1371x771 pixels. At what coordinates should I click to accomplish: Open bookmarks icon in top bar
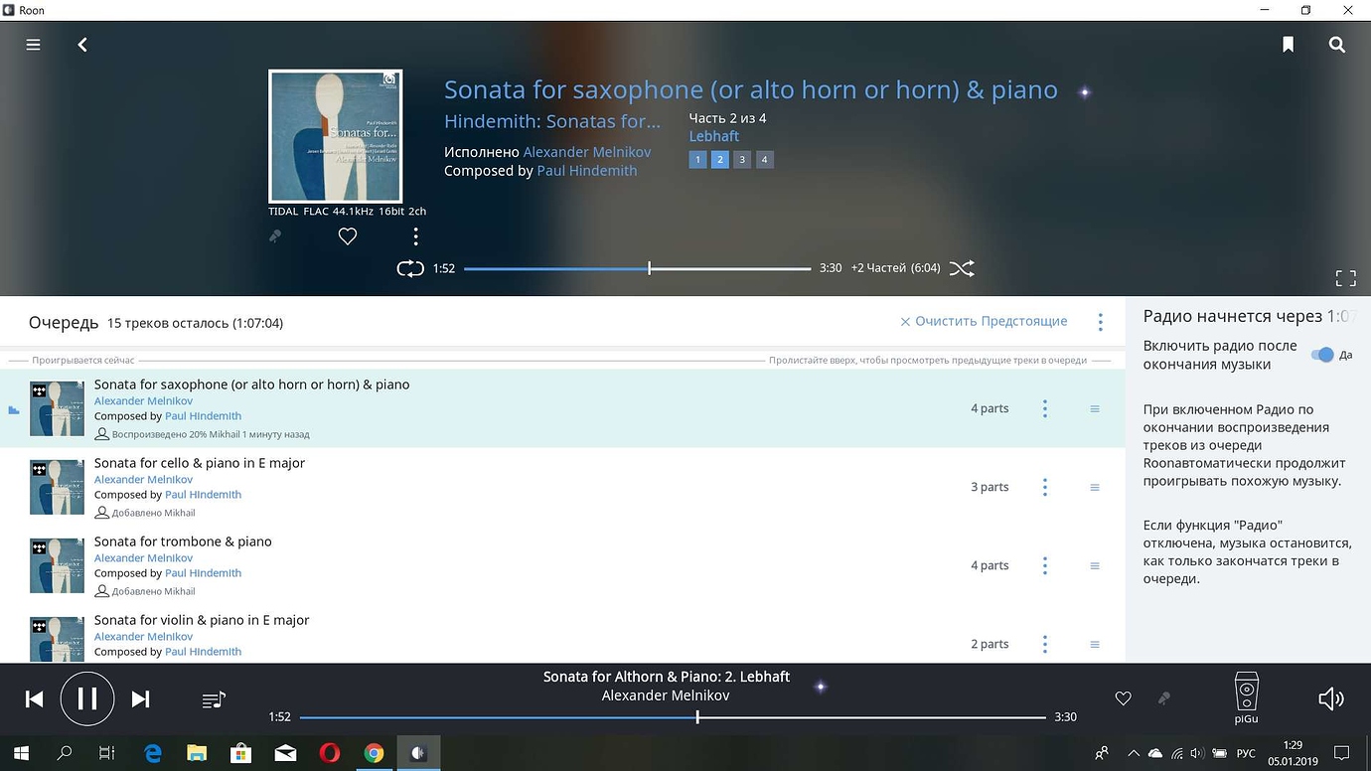click(1288, 45)
